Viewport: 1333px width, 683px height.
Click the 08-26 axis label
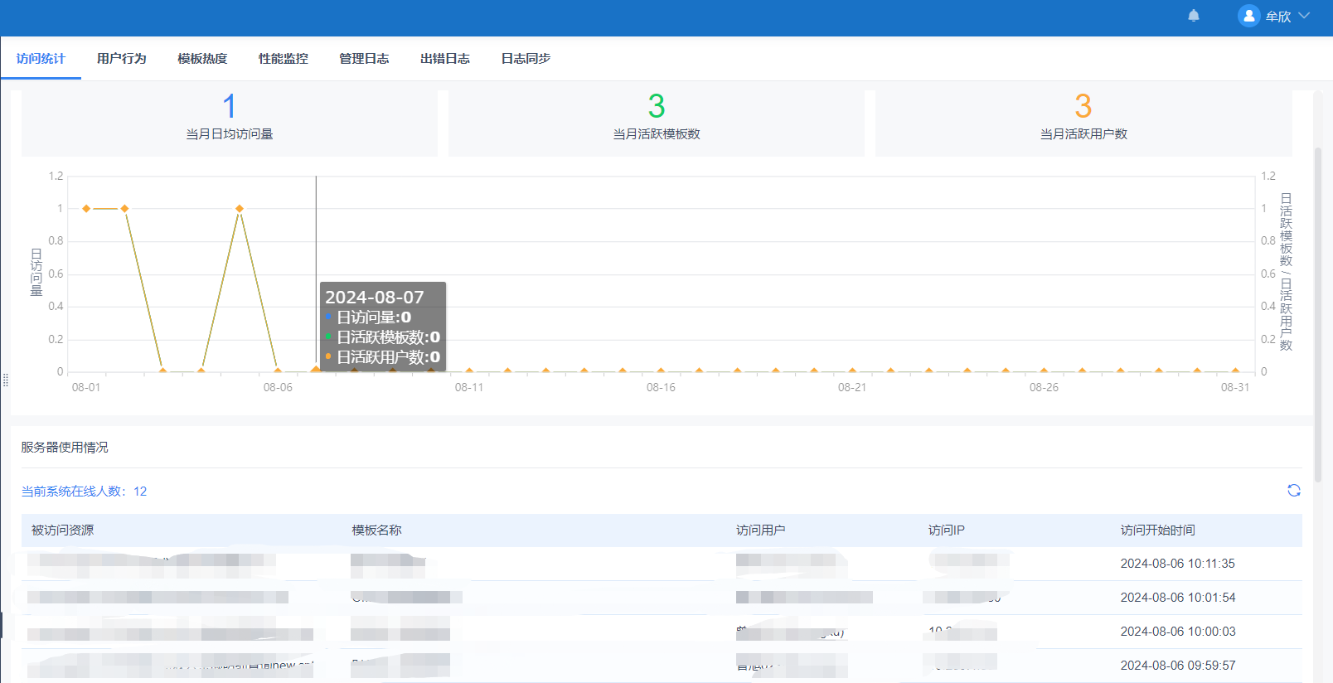pos(1044,387)
